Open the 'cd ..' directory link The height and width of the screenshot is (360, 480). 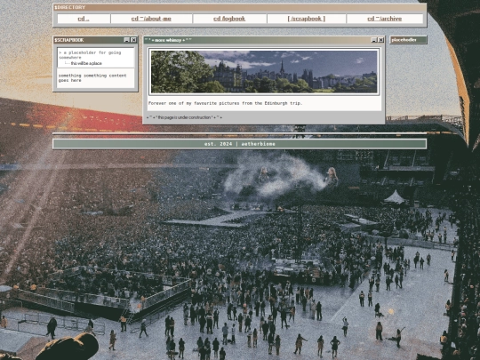[x=84, y=19]
